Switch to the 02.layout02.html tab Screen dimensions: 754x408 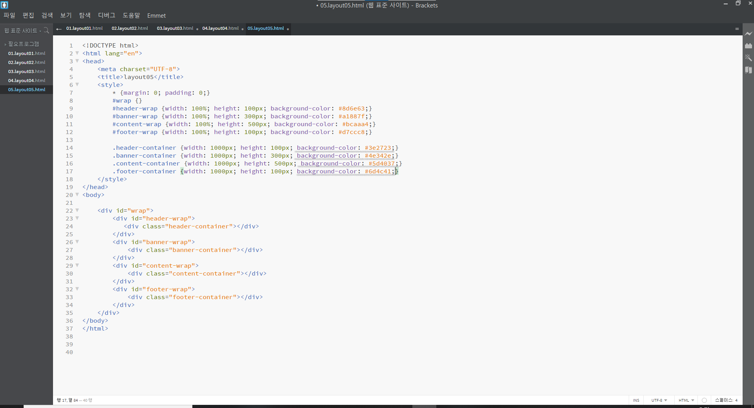coord(130,28)
